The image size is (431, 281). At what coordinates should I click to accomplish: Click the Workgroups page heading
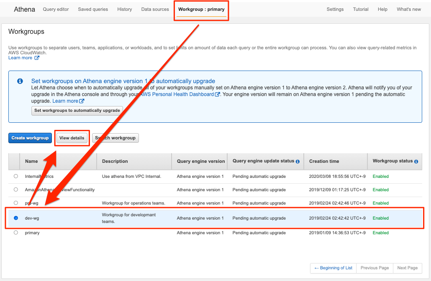(26, 32)
